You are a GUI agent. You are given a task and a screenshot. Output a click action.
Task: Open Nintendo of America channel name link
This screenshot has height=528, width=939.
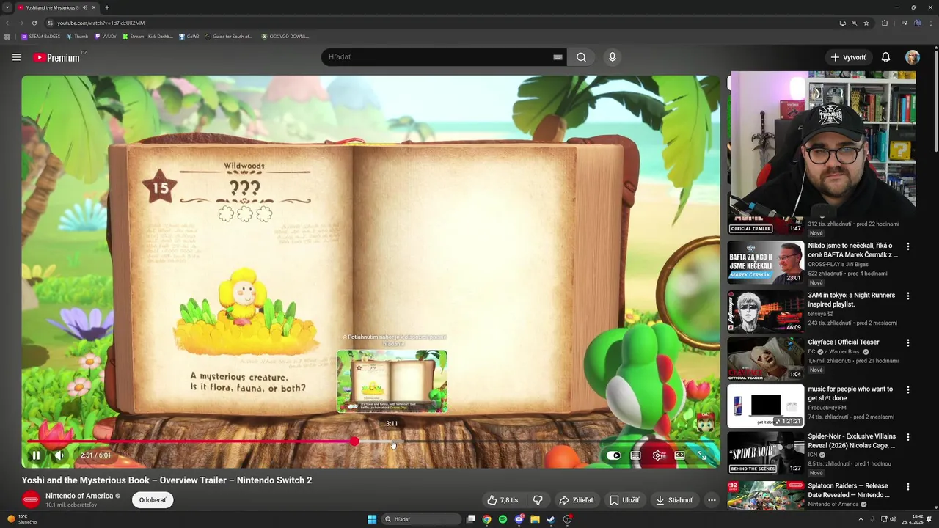[79, 496]
